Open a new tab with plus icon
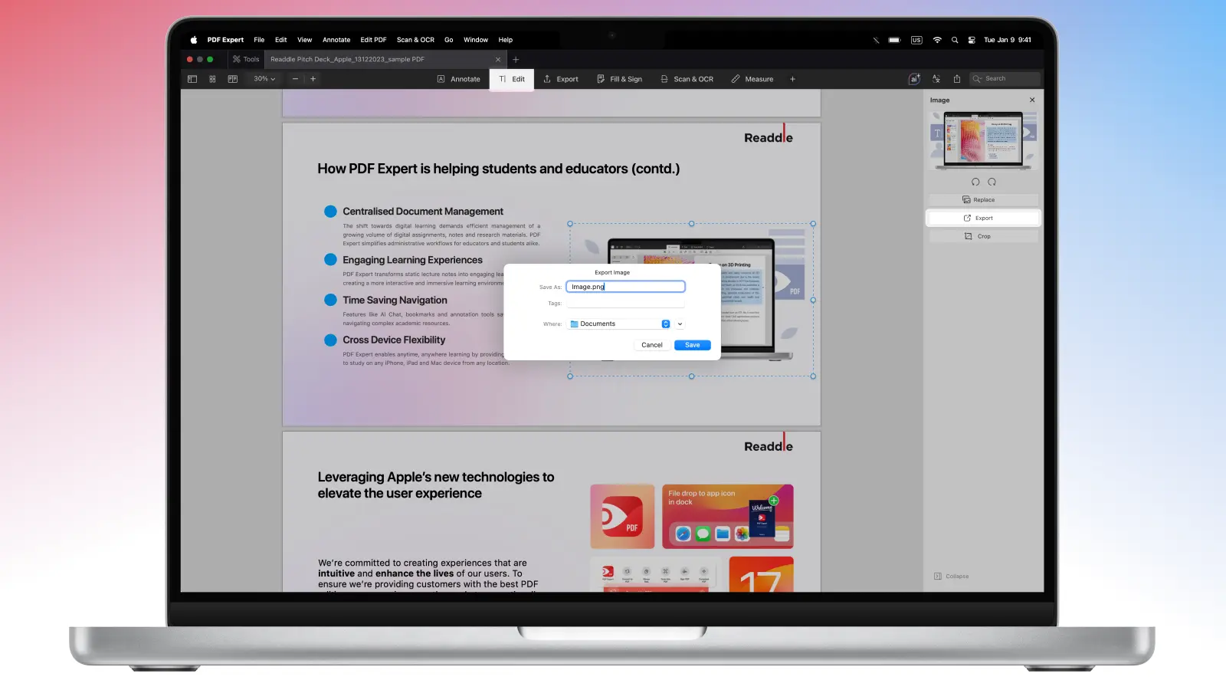 pyautogui.click(x=516, y=59)
